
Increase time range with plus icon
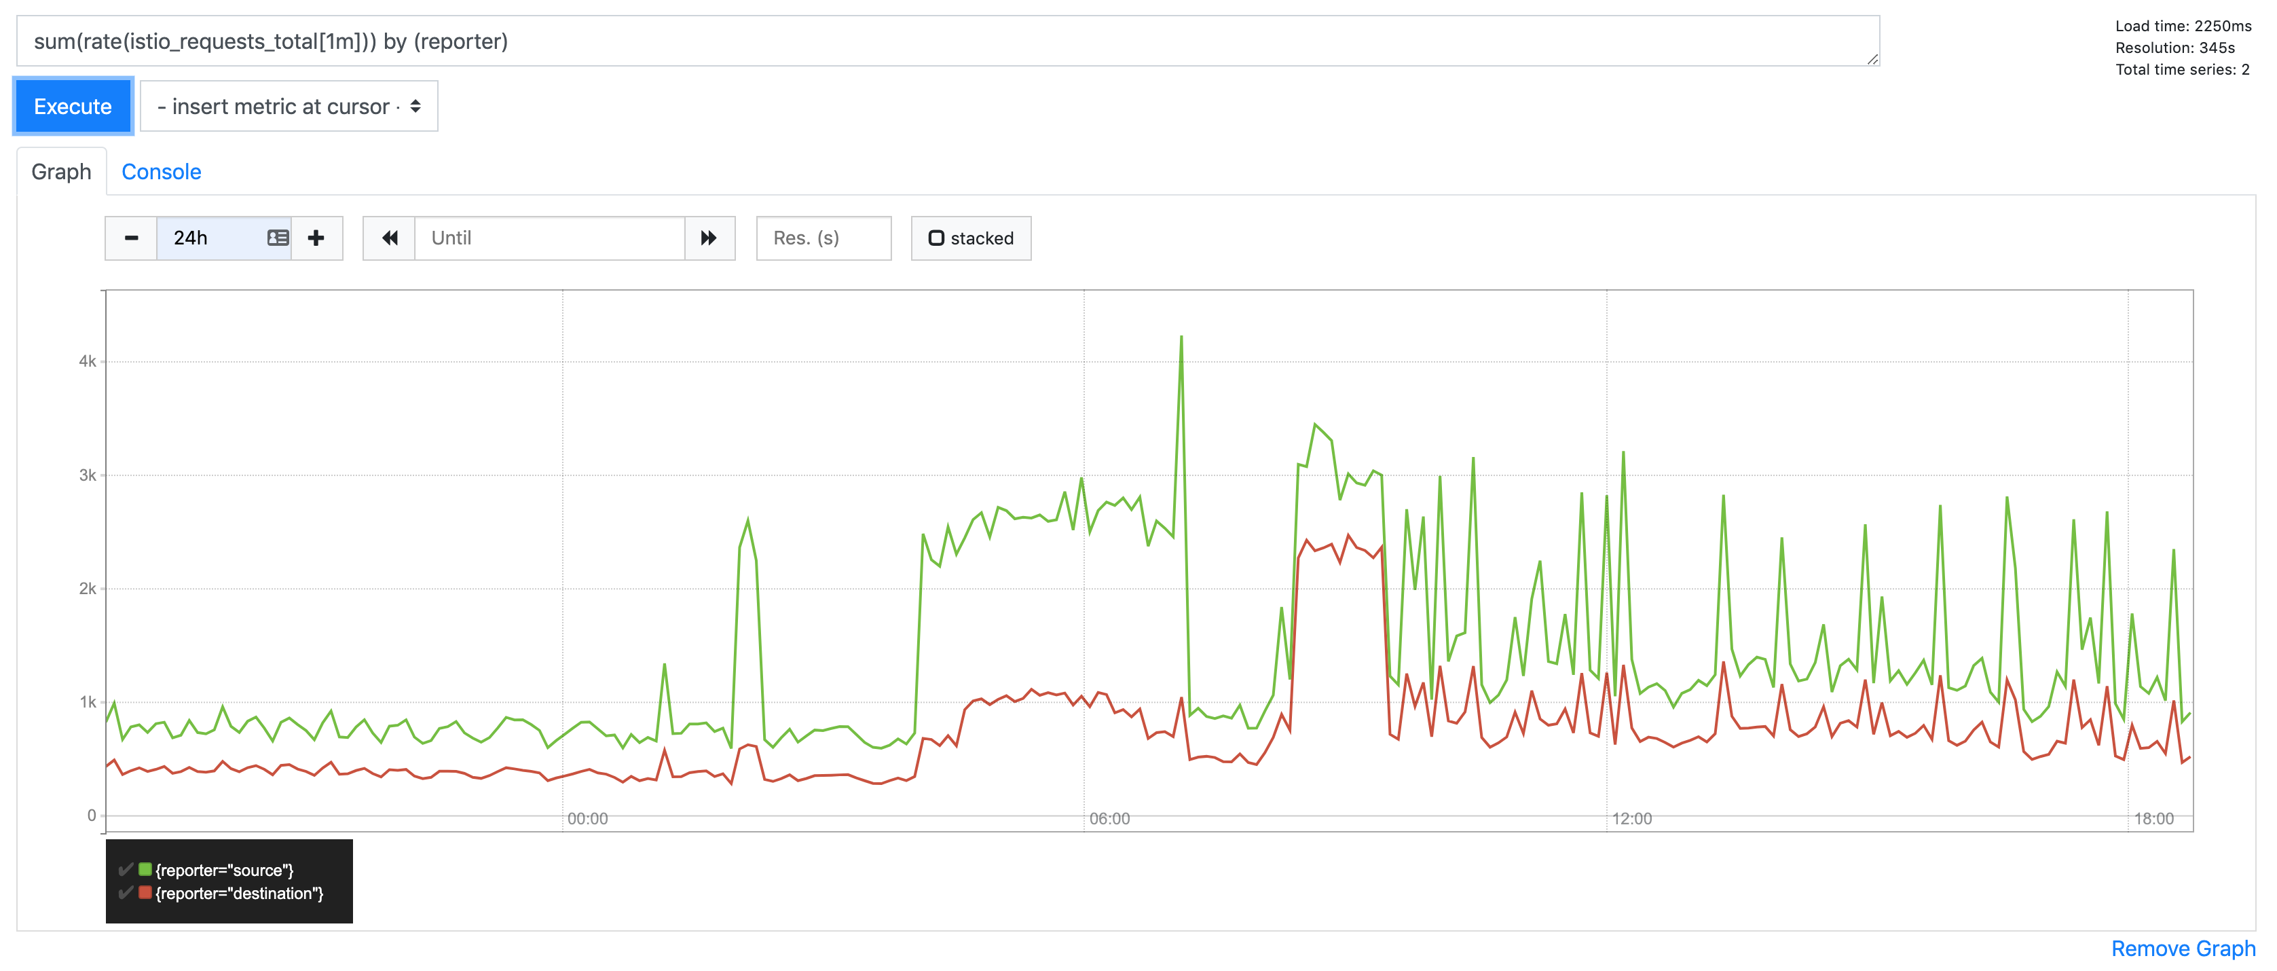coord(316,238)
